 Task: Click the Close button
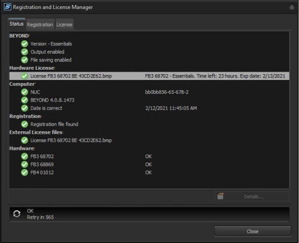pyautogui.click(x=252, y=231)
